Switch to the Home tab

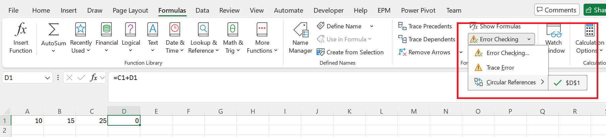point(41,10)
